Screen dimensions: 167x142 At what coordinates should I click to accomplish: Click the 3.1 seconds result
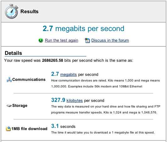(x=63, y=126)
